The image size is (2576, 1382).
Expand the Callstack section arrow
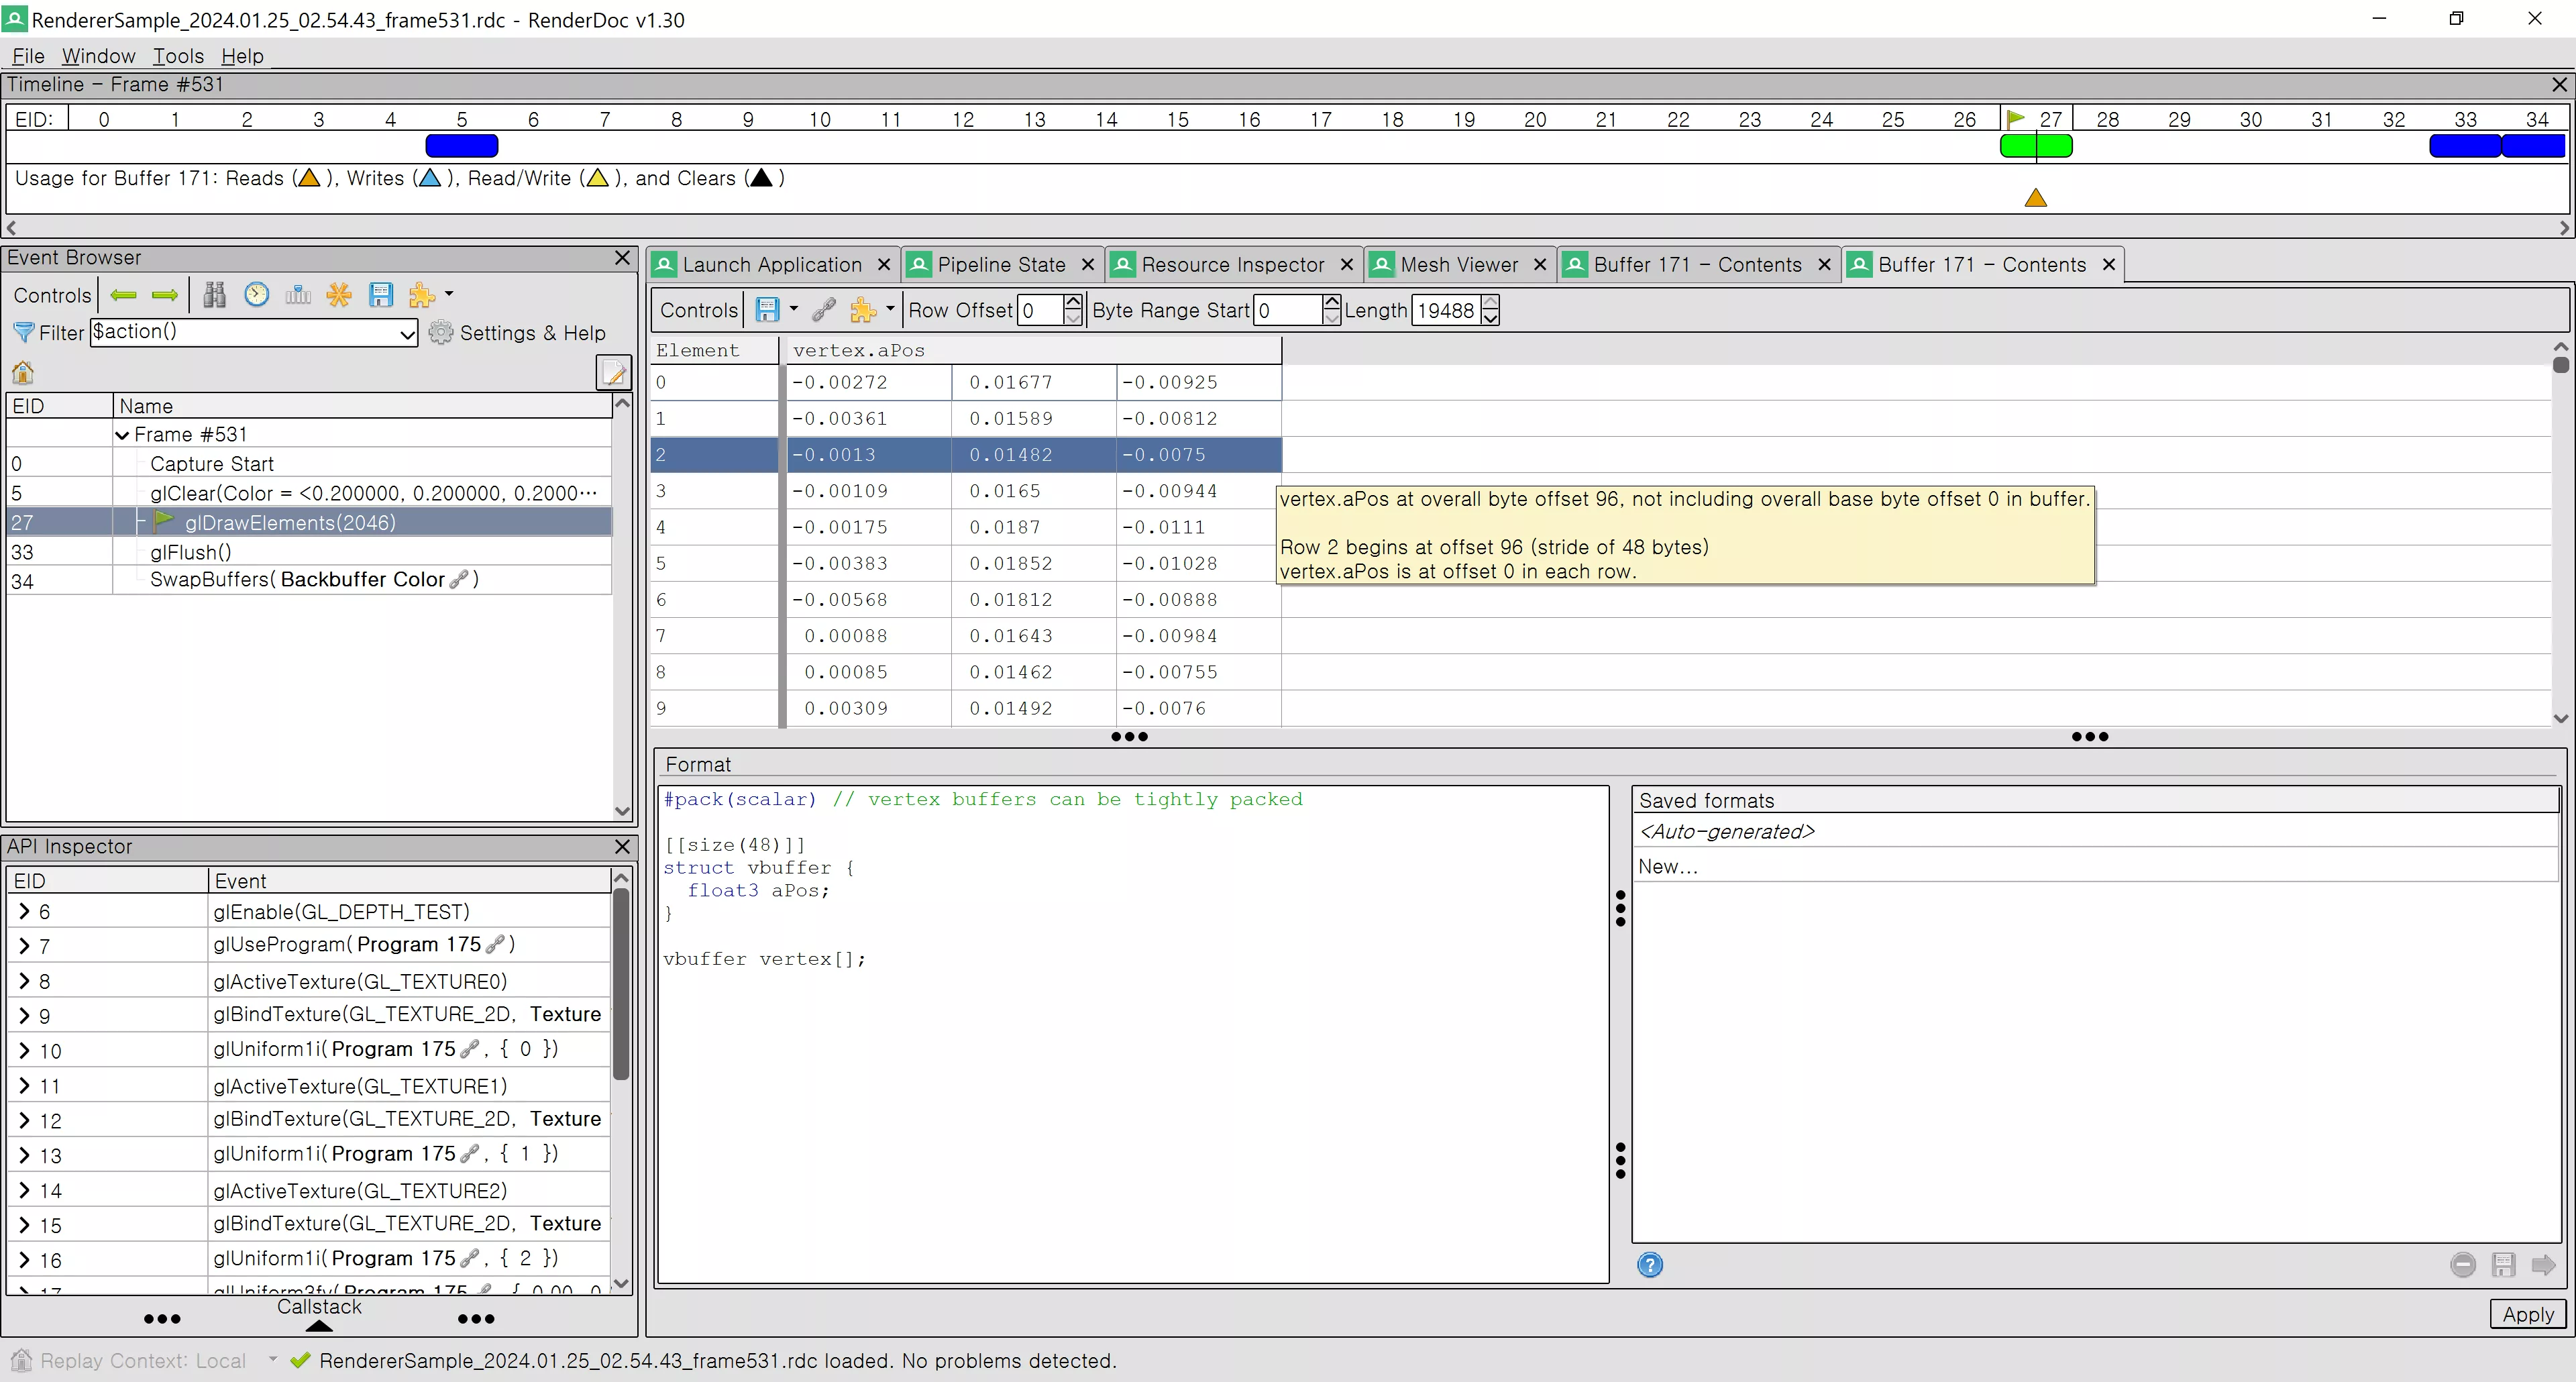click(319, 1326)
